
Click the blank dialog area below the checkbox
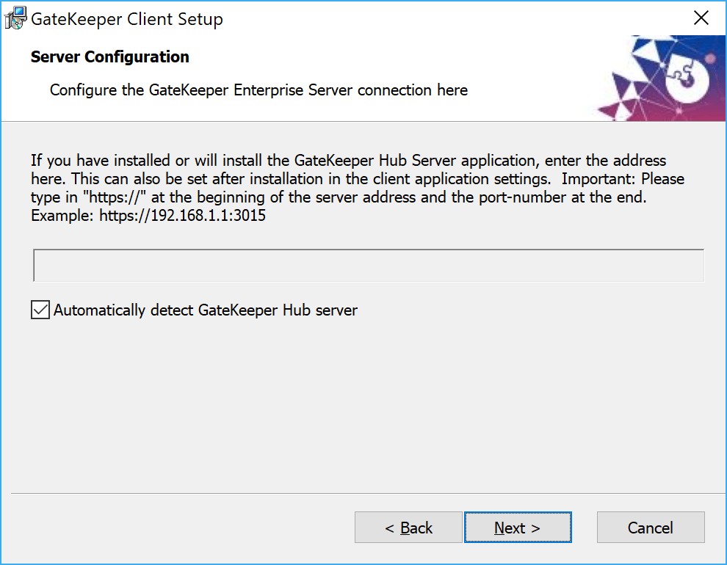[367, 404]
